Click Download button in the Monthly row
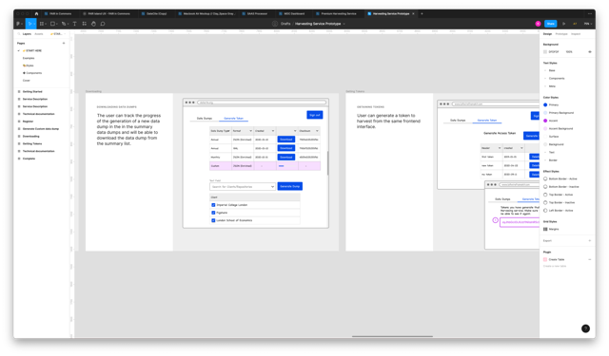 [x=285, y=158]
